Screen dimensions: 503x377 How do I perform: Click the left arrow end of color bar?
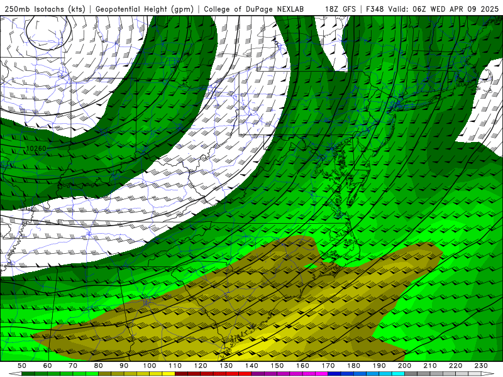pos(15,374)
